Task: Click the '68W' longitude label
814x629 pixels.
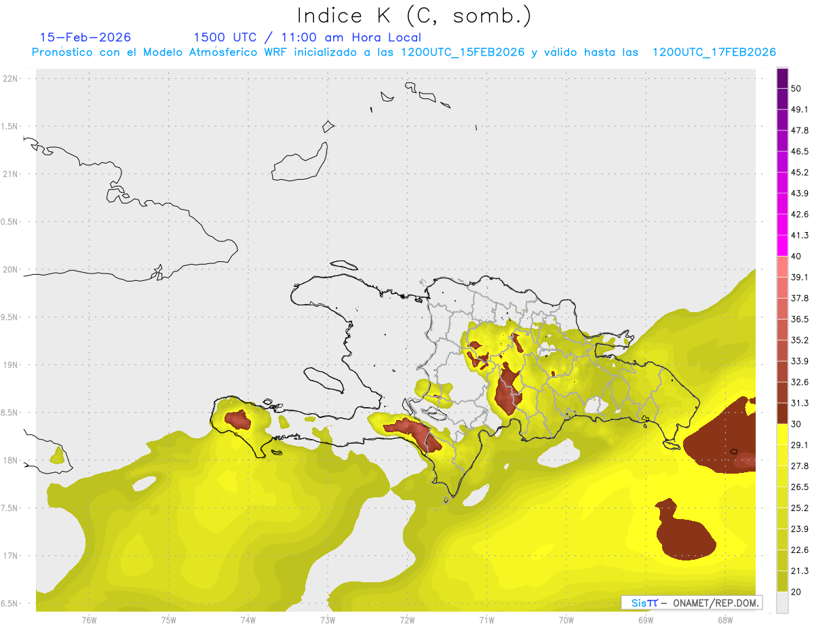Action: pyautogui.click(x=725, y=621)
